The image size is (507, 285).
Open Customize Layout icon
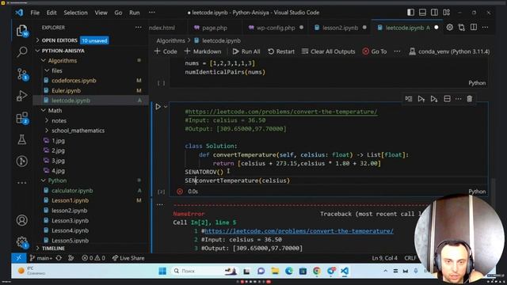click(x=447, y=13)
